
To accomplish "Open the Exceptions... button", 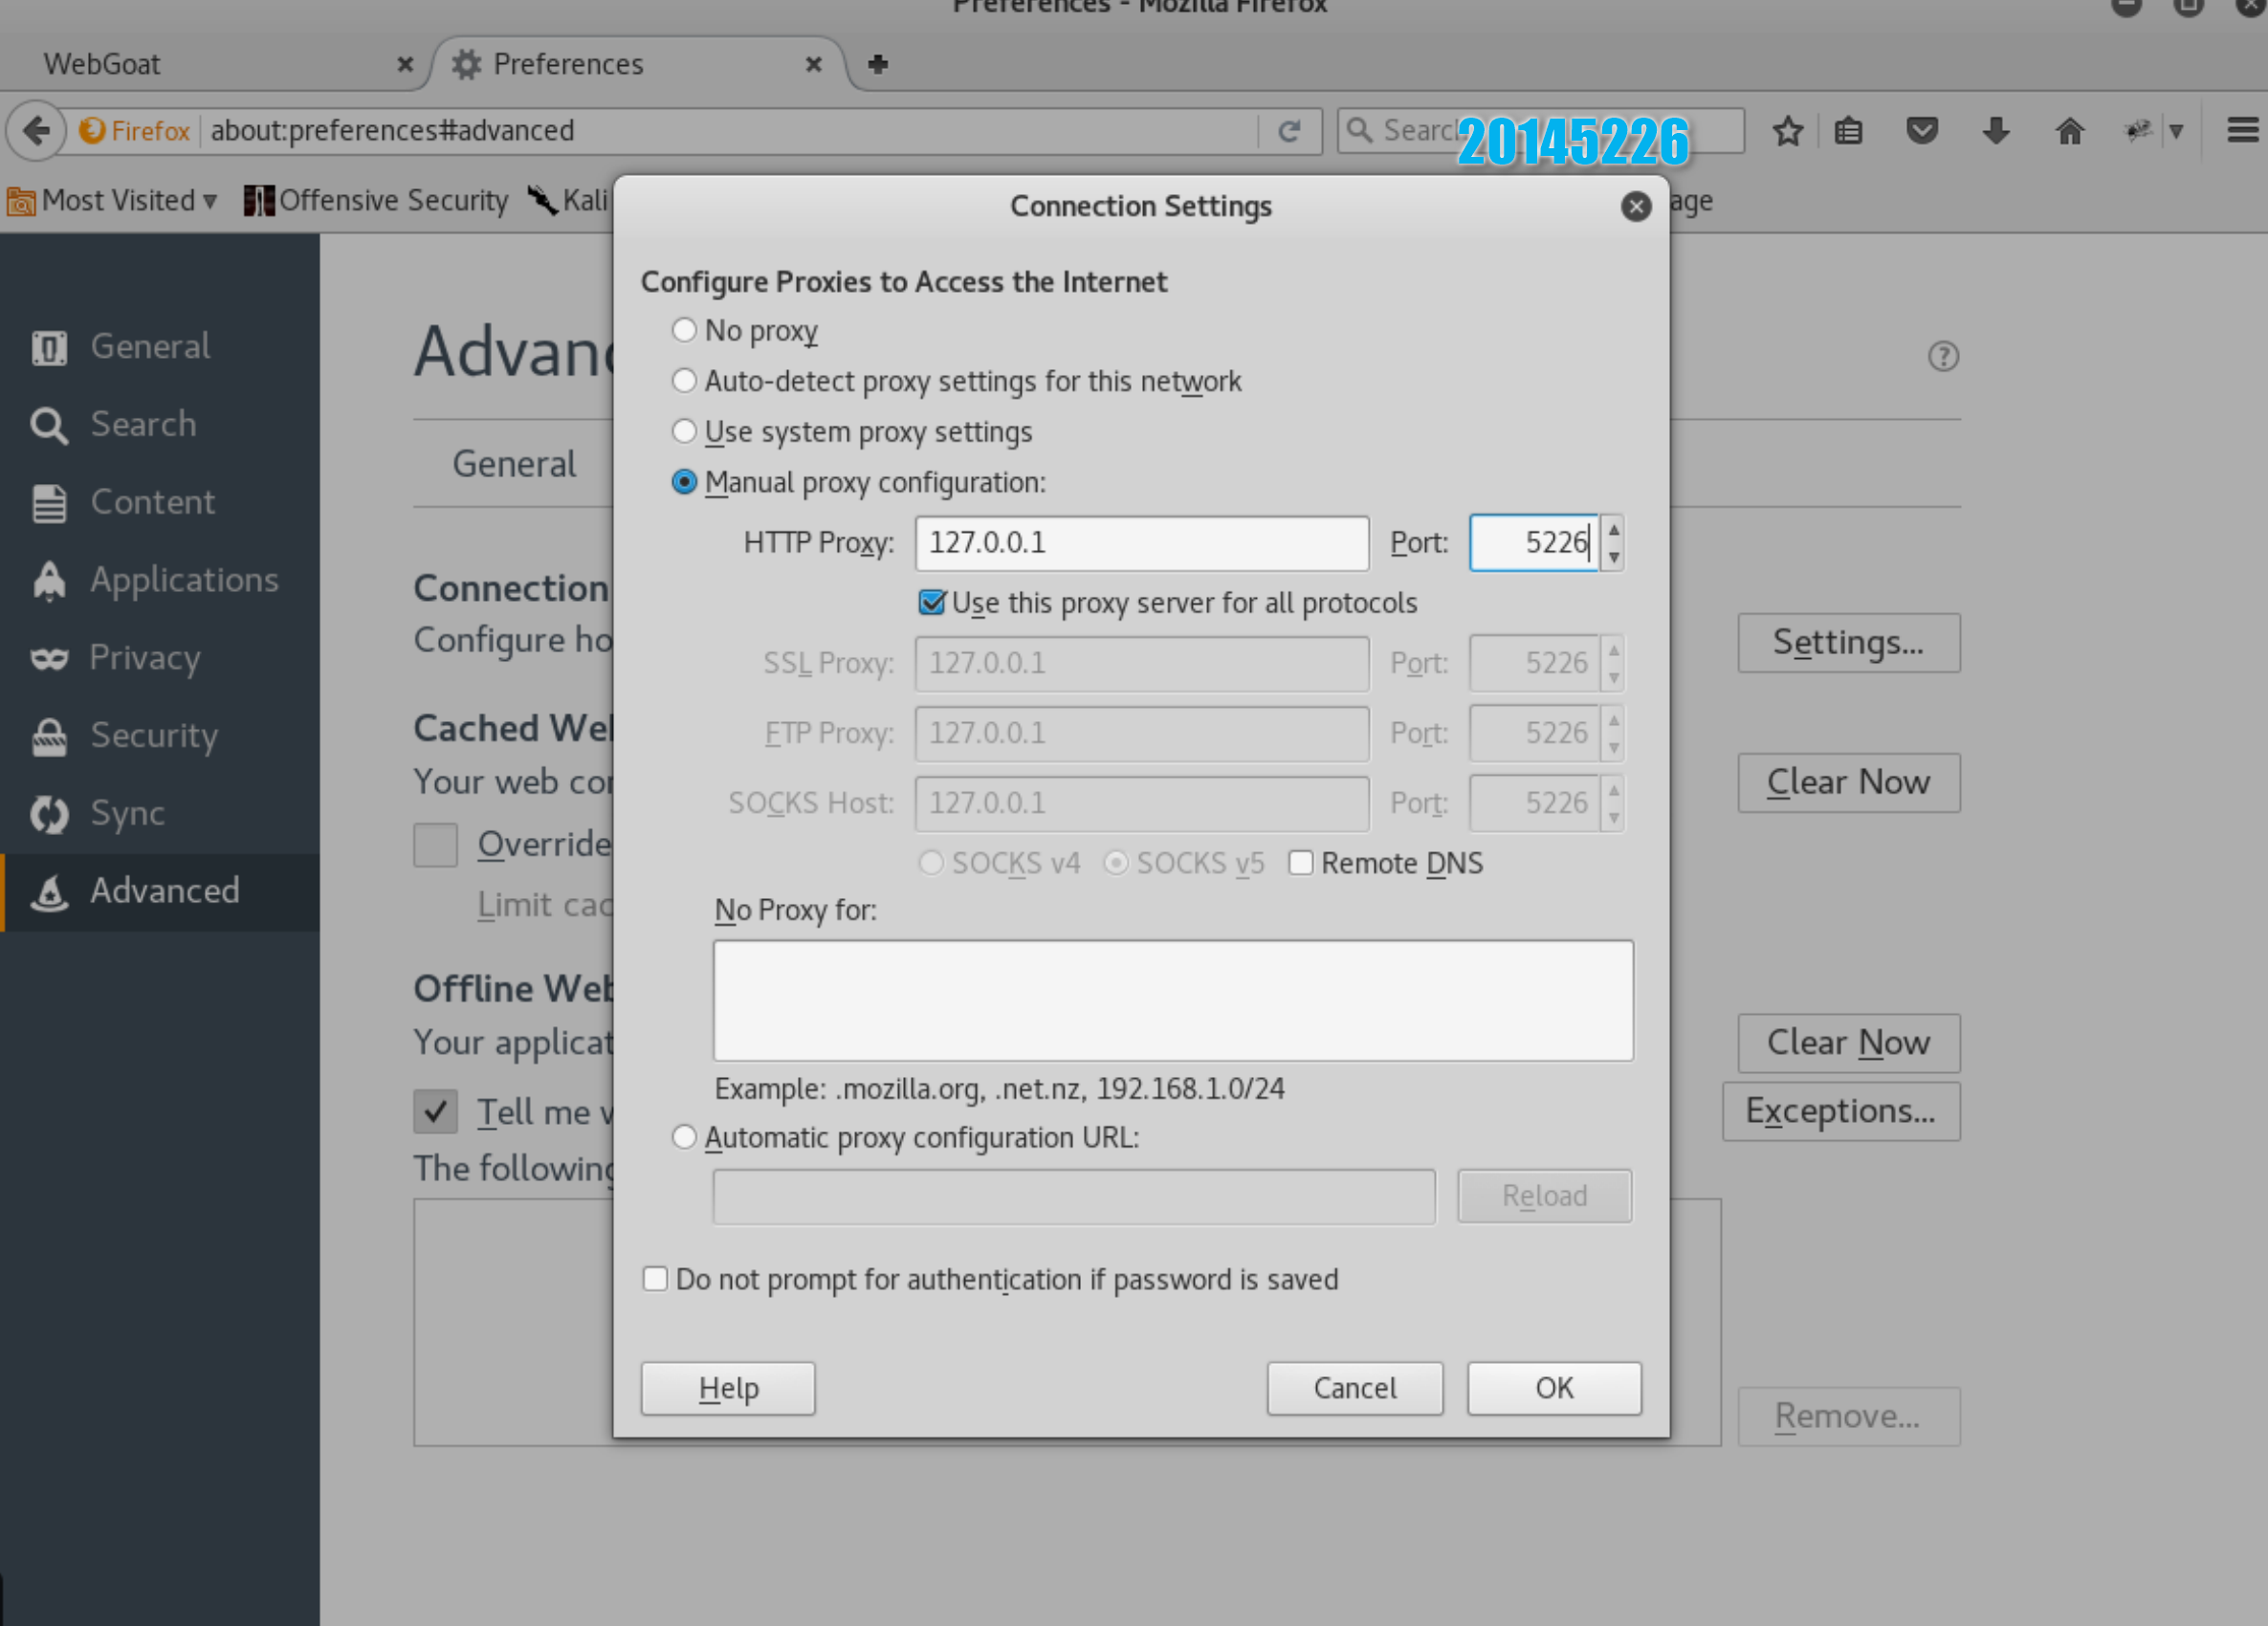I will pos(1840,1111).
